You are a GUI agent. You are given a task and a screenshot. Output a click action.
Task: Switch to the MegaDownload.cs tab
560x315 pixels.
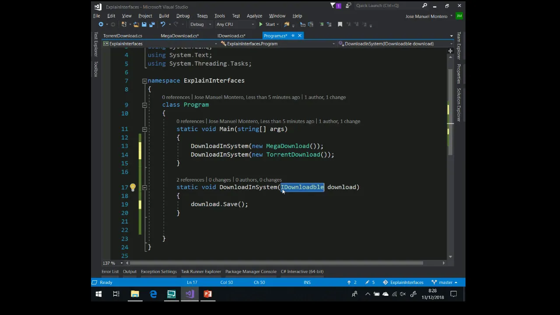(179, 35)
